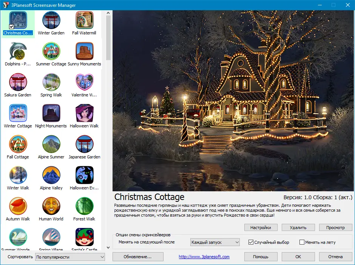Screen dimensions: 355x265
Task: Pick the Sakura Garden screensaver icon
Action: [18, 82]
